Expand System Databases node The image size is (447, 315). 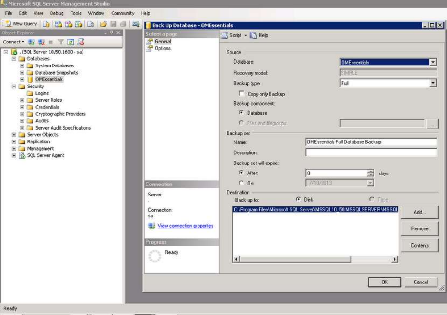pyautogui.click(x=22, y=65)
